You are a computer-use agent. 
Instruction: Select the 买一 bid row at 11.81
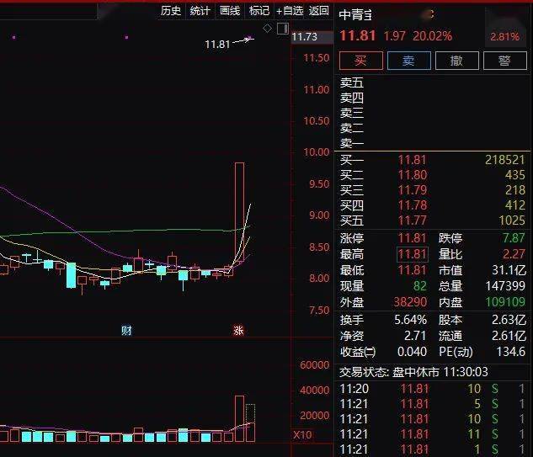(x=434, y=159)
